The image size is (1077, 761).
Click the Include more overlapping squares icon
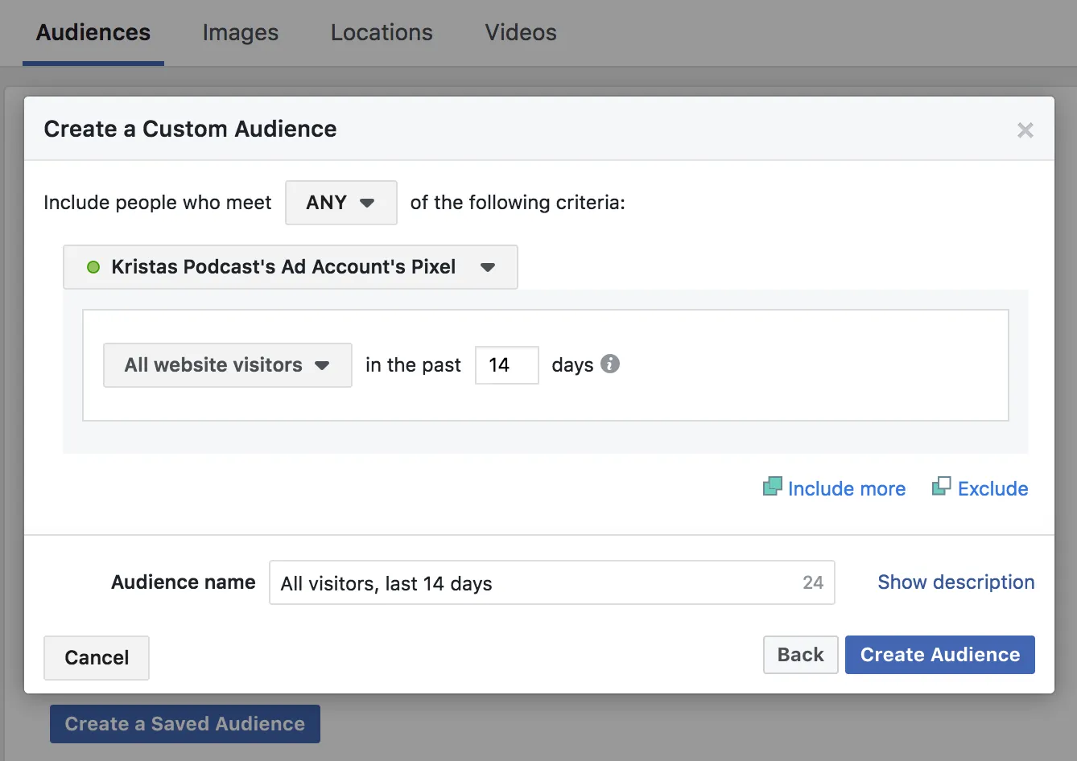point(772,486)
